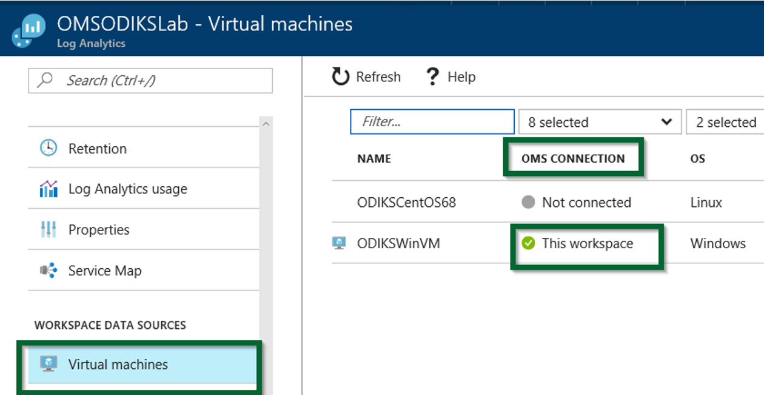Click the Linux OS cell
The height and width of the screenshot is (395, 764).
click(x=706, y=202)
